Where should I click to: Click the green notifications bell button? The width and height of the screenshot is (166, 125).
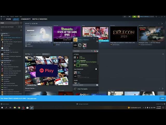(134, 17)
